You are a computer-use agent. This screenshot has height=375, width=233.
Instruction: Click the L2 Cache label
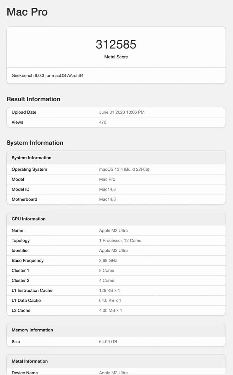[21, 311]
